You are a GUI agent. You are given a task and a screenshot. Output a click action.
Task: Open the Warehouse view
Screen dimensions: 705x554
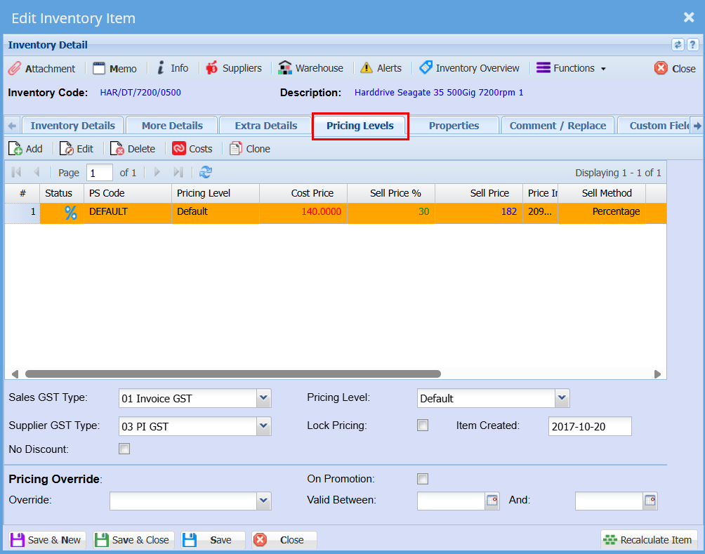click(x=310, y=68)
